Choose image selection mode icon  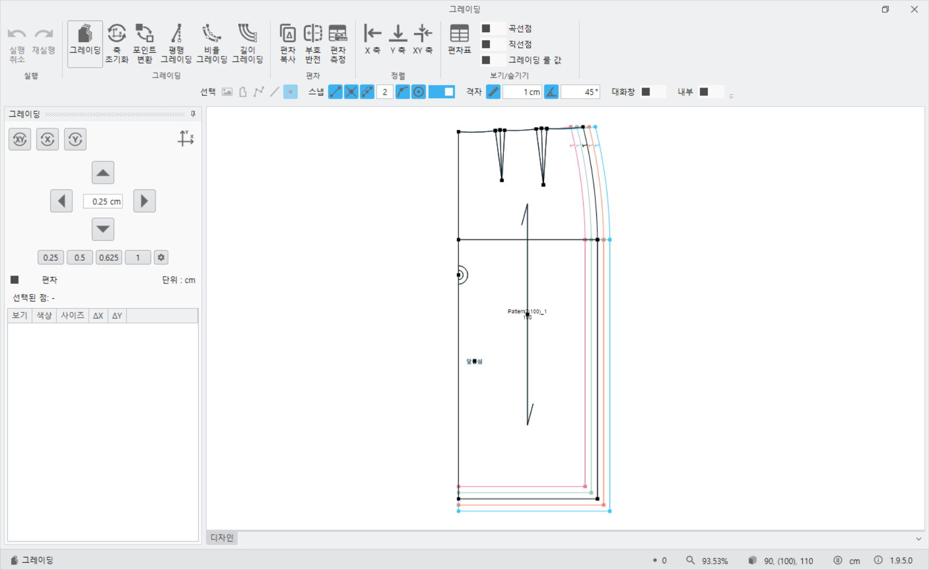[227, 92]
